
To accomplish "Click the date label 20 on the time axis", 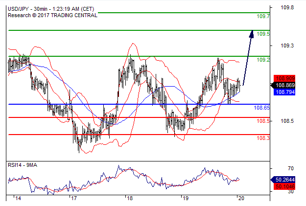I will point(241,198).
